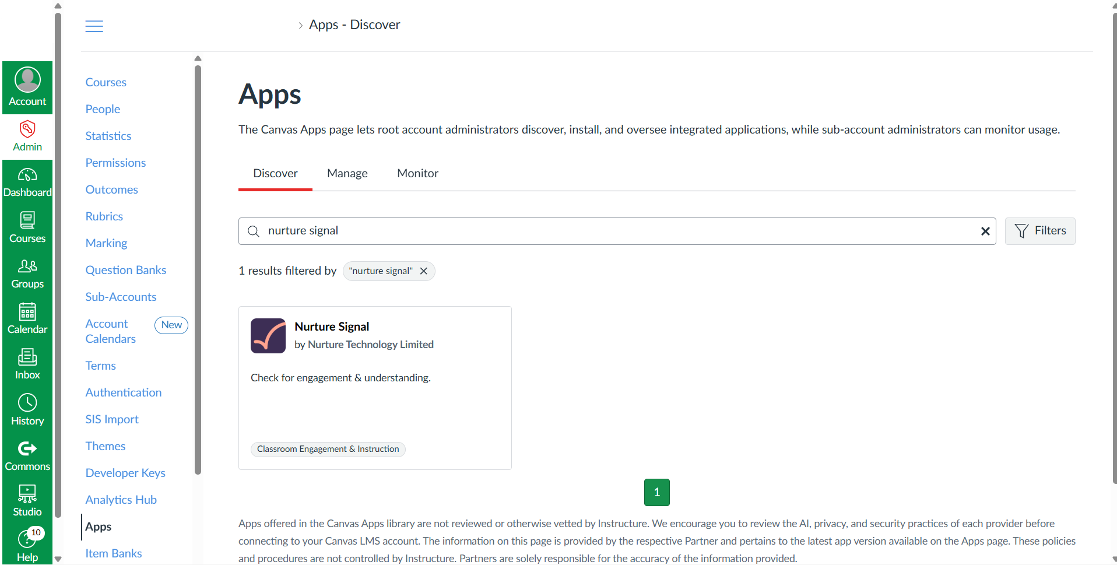Open Themes link

coord(106,446)
